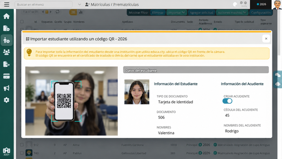This screenshot has height=159, width=282.
Task: Click the Información del Estudiante heading
Action: point(176,84)
